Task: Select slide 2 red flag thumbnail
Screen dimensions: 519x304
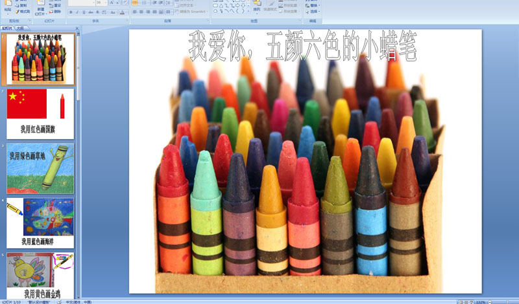Action: coord(40,114)
